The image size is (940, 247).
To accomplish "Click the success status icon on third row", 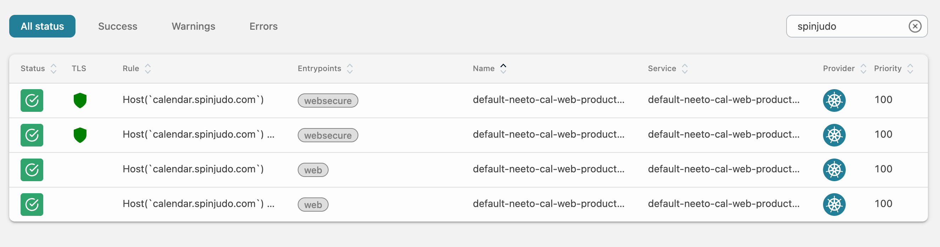I will [32, 170].
